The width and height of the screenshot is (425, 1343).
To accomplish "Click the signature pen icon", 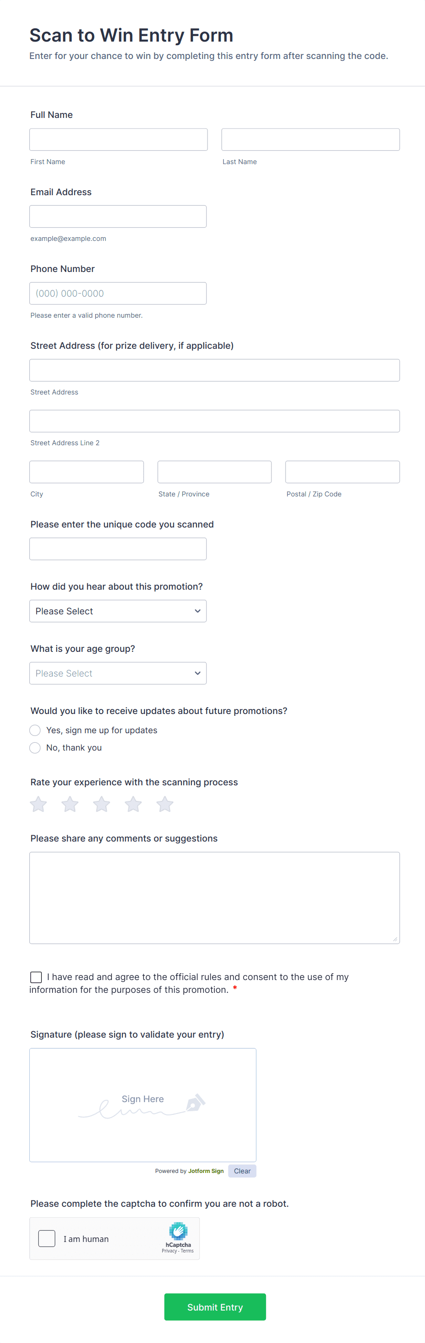I will [x=195, y=1102].
